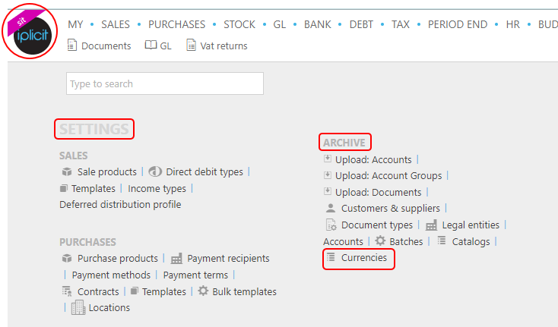The height and width of the screenshot is (327, 558).
Task: Open Documents via its page icon
Action: (72, 45)
